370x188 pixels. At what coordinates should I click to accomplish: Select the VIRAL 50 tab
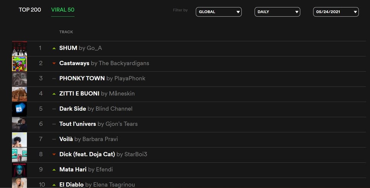[x=62, y=10]
